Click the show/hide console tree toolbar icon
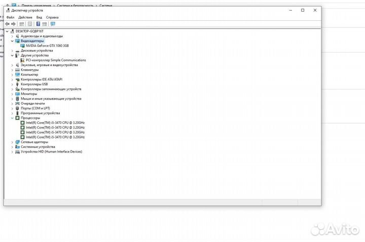Screen dimensions: 365x242 pyautogui.click(x=22, y=24)
